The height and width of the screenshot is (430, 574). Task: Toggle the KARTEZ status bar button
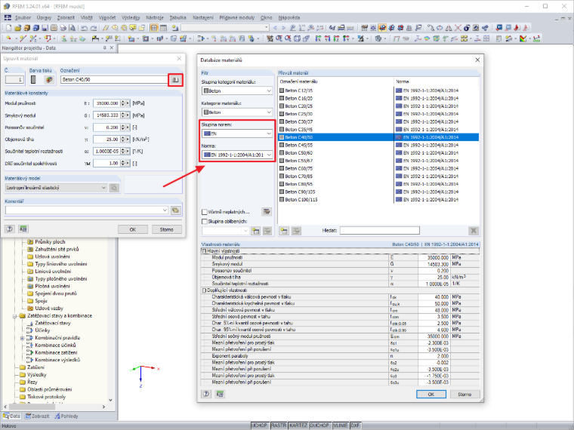pyautogui.click(x=298, y=425)
